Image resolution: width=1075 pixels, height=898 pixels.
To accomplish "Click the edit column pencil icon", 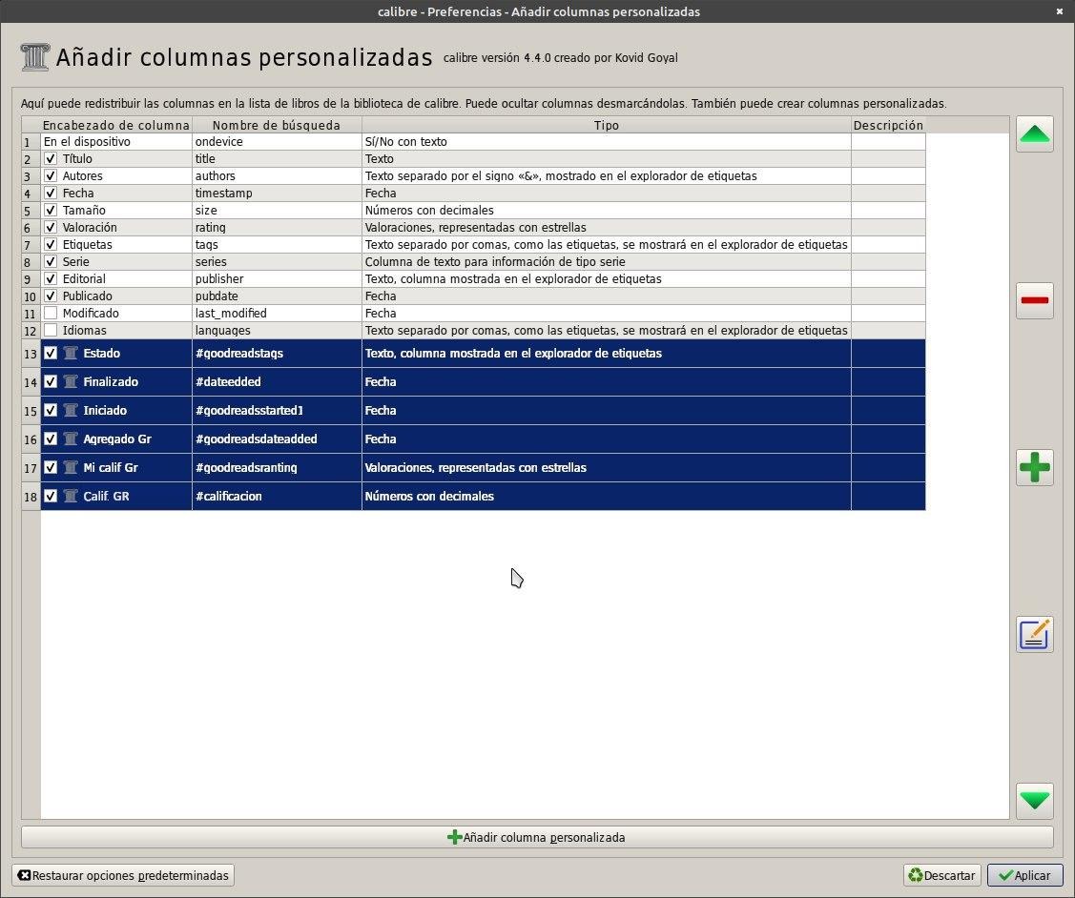I will (1034, 634).
